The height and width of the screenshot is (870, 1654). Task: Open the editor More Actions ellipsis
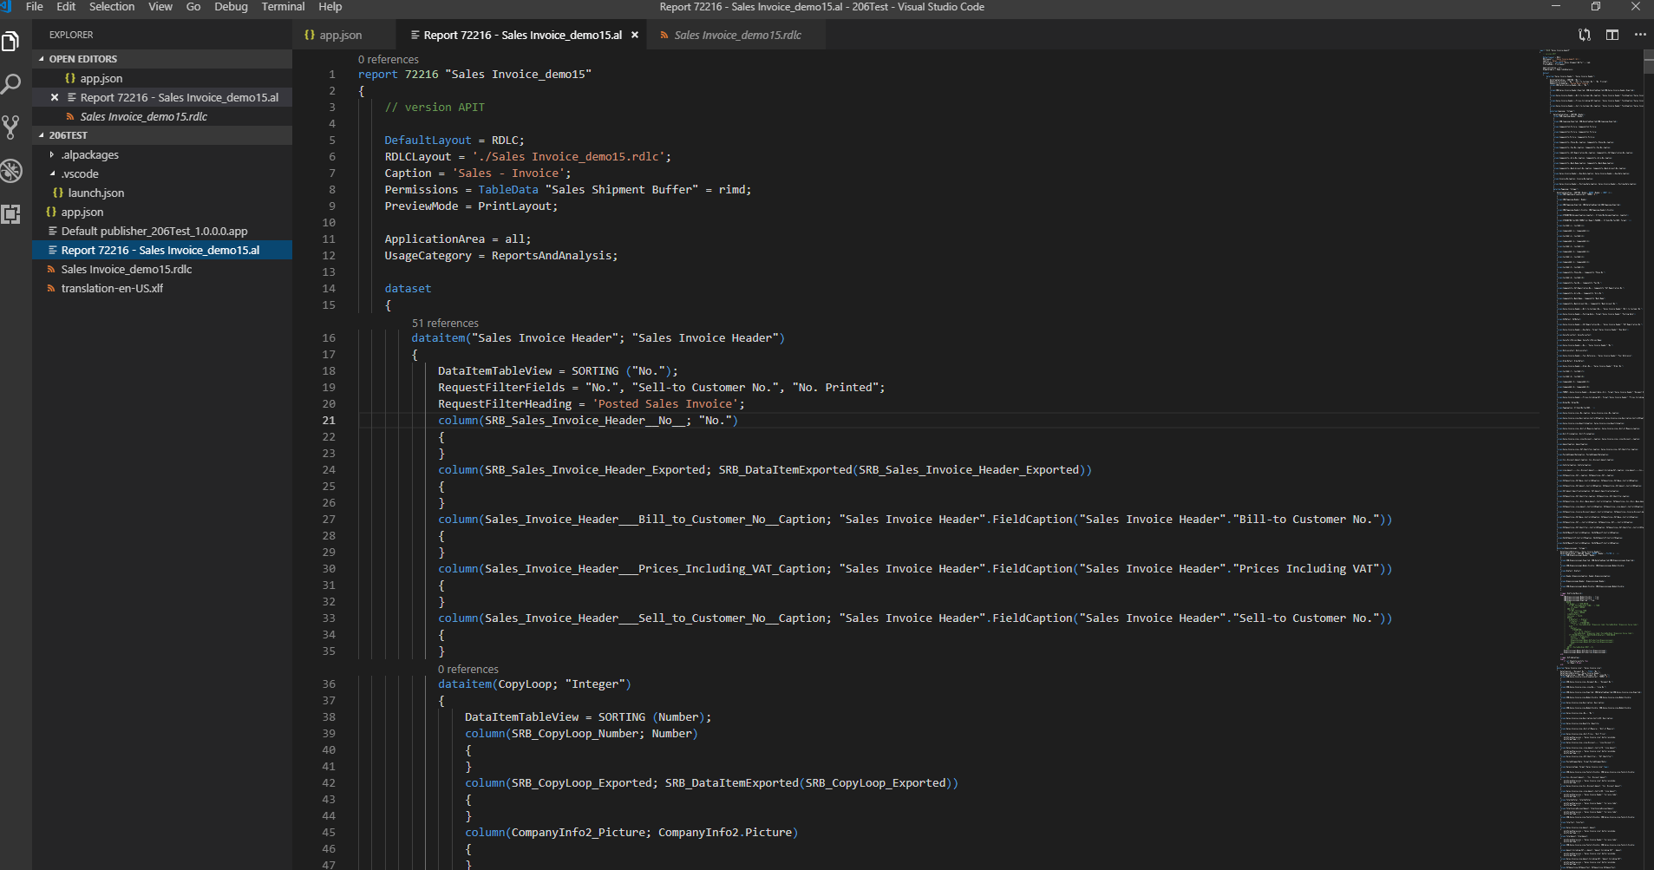point(1640,35)
